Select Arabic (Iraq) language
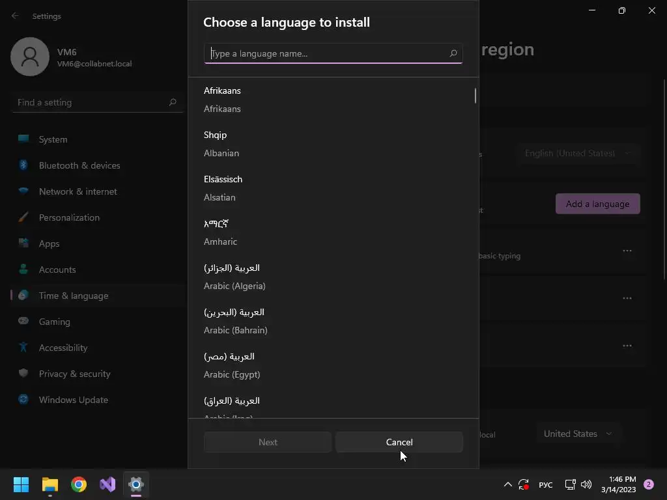Viewport: 667px width, 500px height. tap(333, 404)
